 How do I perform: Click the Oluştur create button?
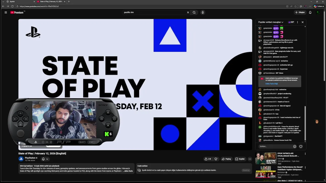300,12
